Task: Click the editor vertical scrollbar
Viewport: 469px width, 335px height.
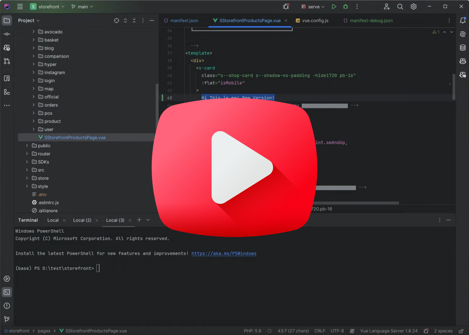Action: [453, 87]
